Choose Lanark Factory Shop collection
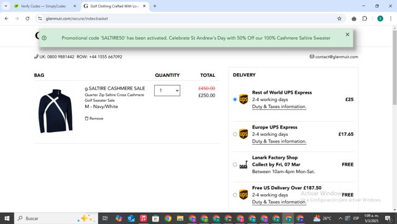397x224 pixels. click(235, 164)
